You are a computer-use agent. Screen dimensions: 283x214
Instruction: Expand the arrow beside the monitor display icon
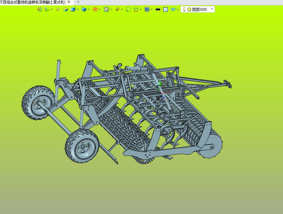pos(151,10)
